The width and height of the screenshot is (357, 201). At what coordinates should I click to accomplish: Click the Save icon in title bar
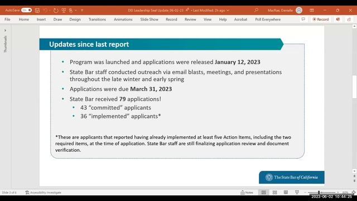(37, 11)
